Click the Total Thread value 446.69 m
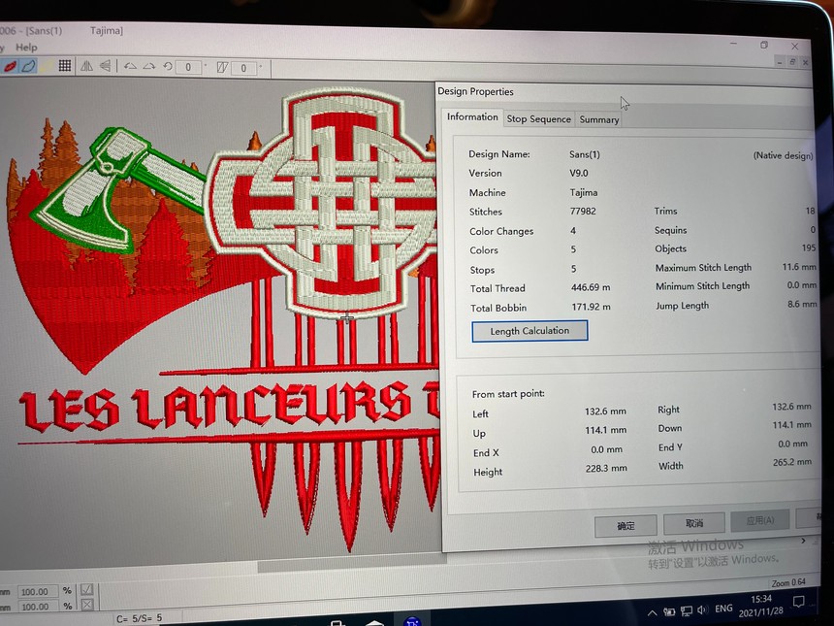This screenshot has height=626, width=834. click(x=591, y=287)
